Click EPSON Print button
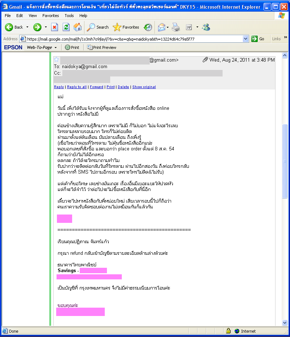This screenshot has width=290, height=337. click(72, 47)
